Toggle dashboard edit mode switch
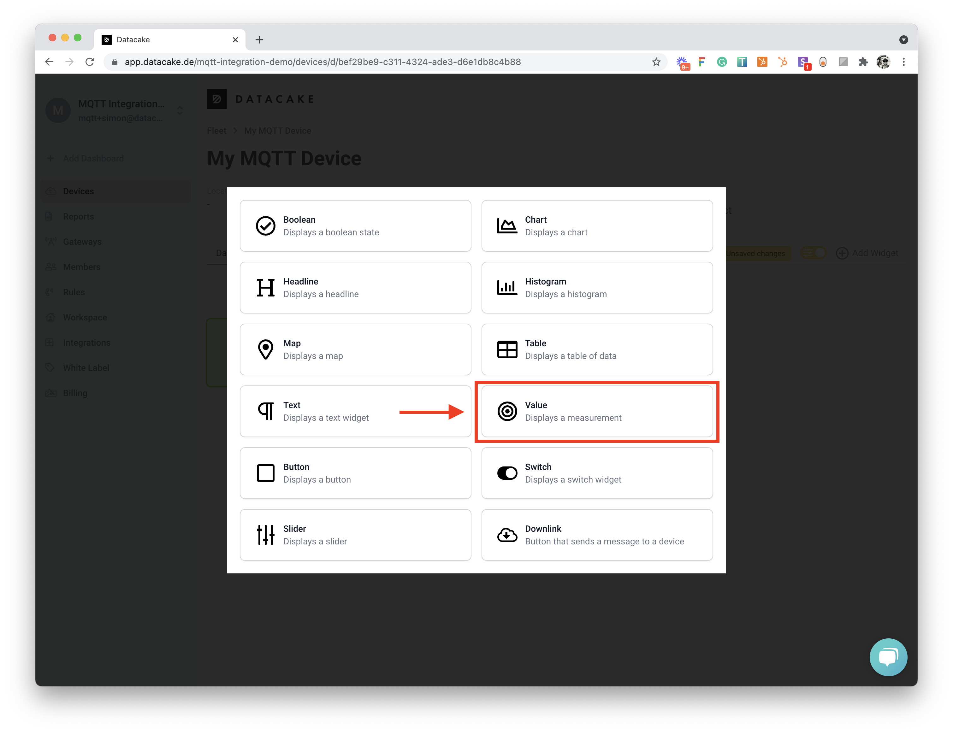Screen dimensions: 953x733 click(x=814, y=253)
